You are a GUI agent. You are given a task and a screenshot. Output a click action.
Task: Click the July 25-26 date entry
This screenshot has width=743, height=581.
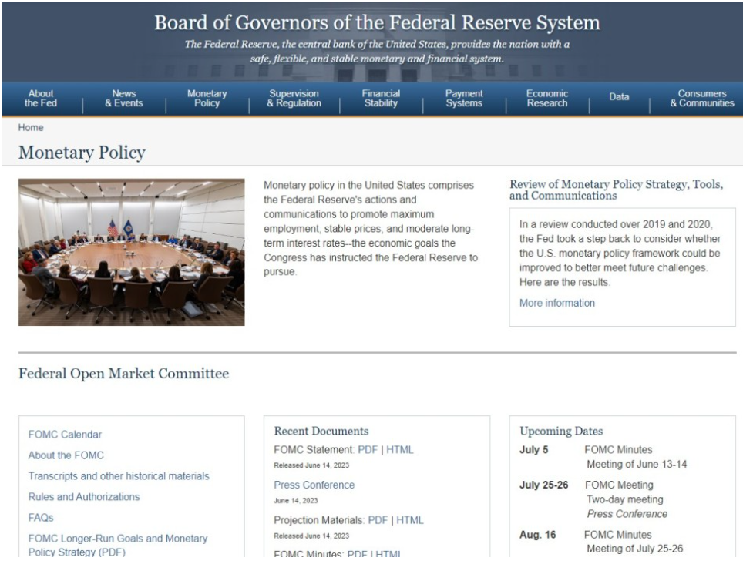(x=543, y=485)
